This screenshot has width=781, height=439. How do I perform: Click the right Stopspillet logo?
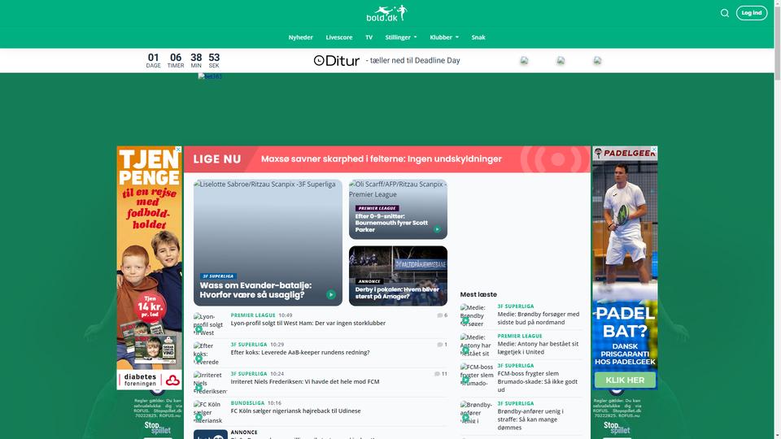point(617,427)
